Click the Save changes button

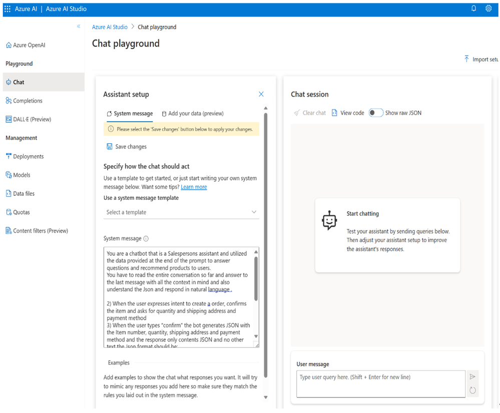pyautogui.click(x=127, y=146)
